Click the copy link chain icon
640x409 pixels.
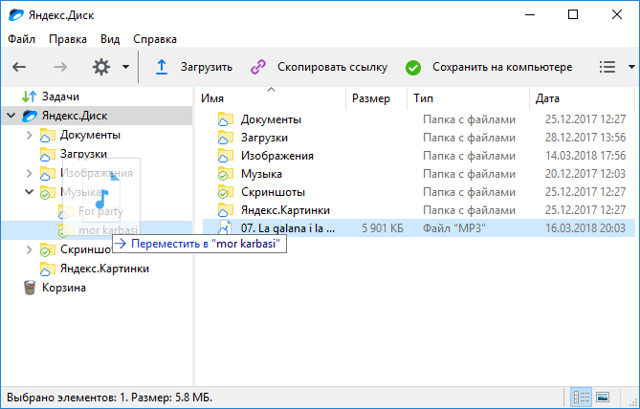coord(257,67)
